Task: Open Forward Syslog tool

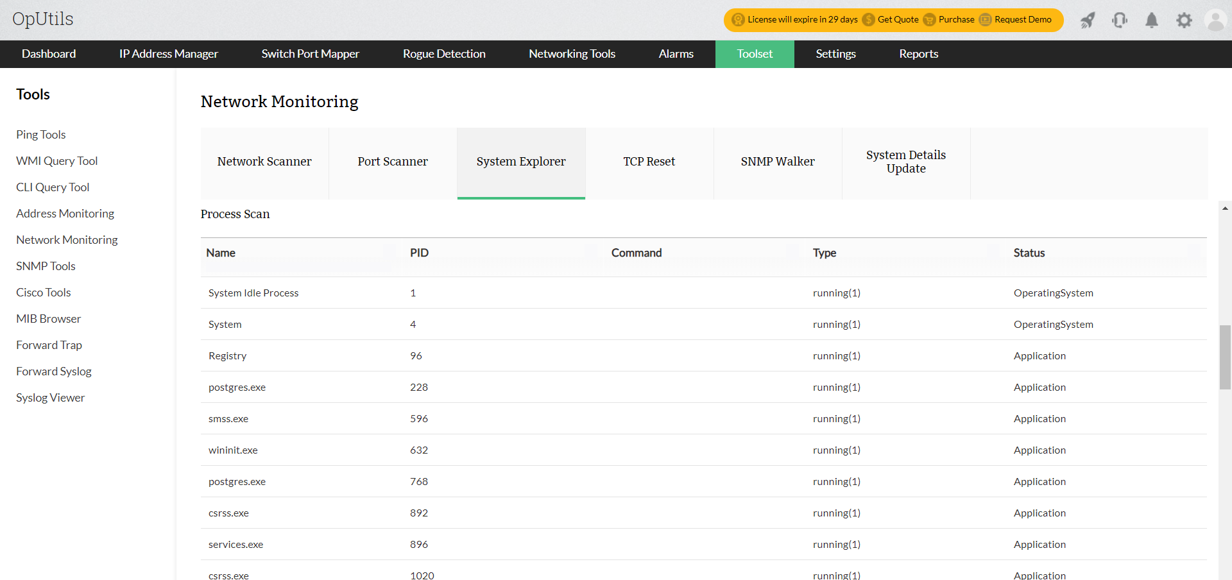Action: click(x=54, y=371)
